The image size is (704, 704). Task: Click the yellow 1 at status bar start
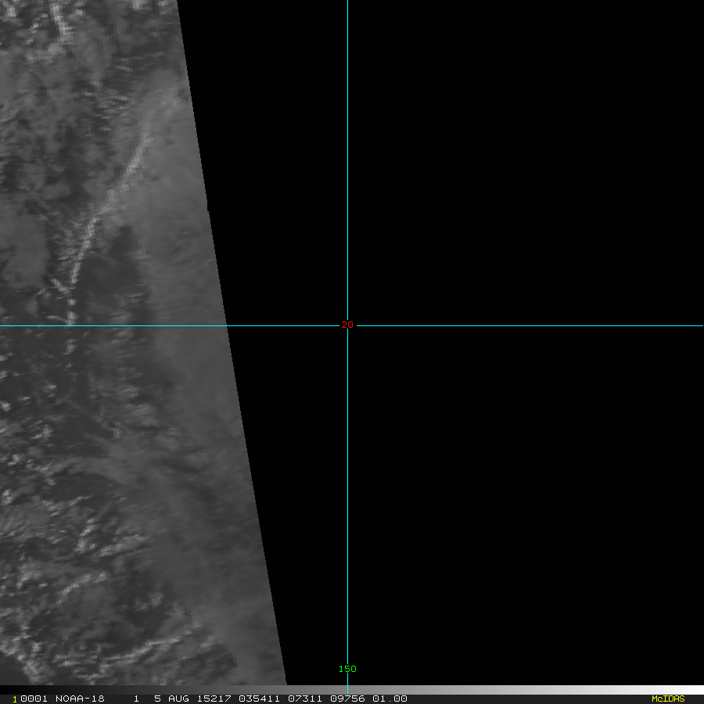pyautogui.click(x=15, y=699)
